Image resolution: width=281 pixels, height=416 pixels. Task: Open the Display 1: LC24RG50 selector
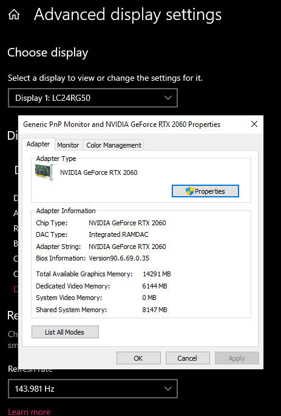coord(93,98)
